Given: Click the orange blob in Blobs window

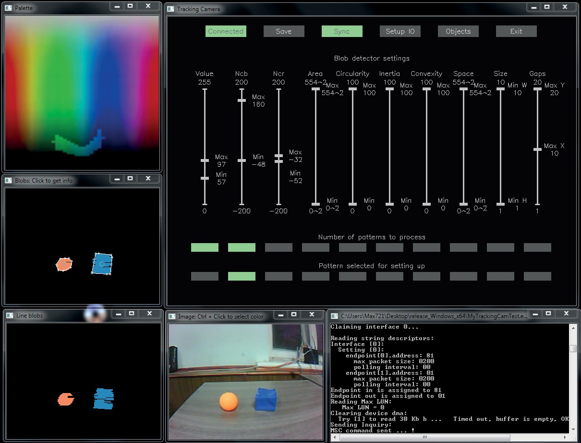Looking at the screenshot, I should point(64,264).
